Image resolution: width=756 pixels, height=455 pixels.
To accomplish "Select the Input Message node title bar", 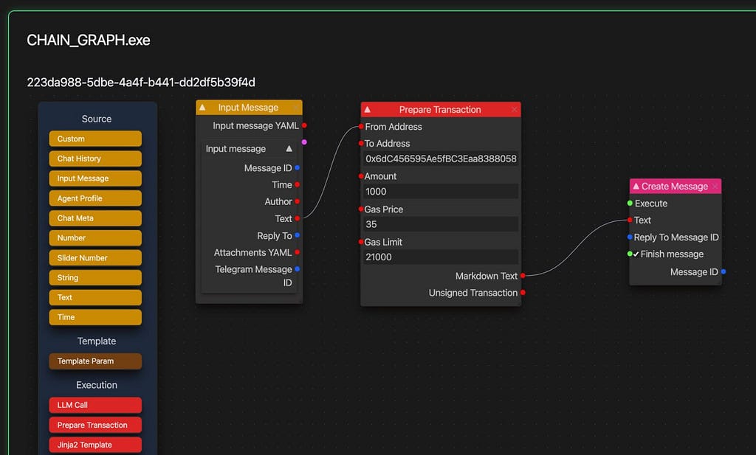I will [249, 108].
